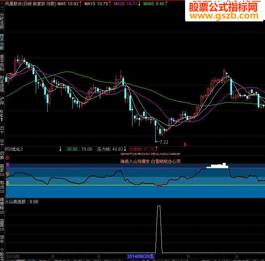Screen dimensions: 265x261
Task: Open the 赢家10 sidebar tab
Action: tap(2, 170)
